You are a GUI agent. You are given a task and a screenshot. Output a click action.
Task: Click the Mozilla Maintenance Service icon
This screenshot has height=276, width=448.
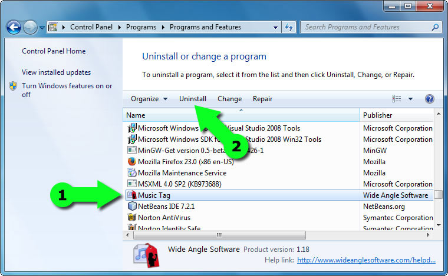[x=131, y=173]
